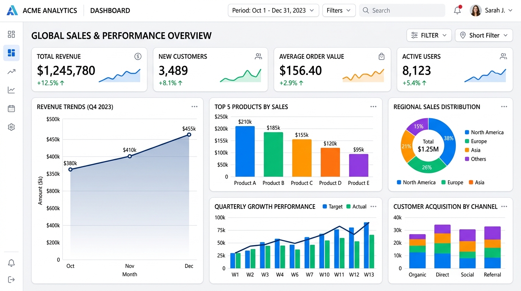Select the $410k November data point
521x291 pixels.
pos(129,156)
